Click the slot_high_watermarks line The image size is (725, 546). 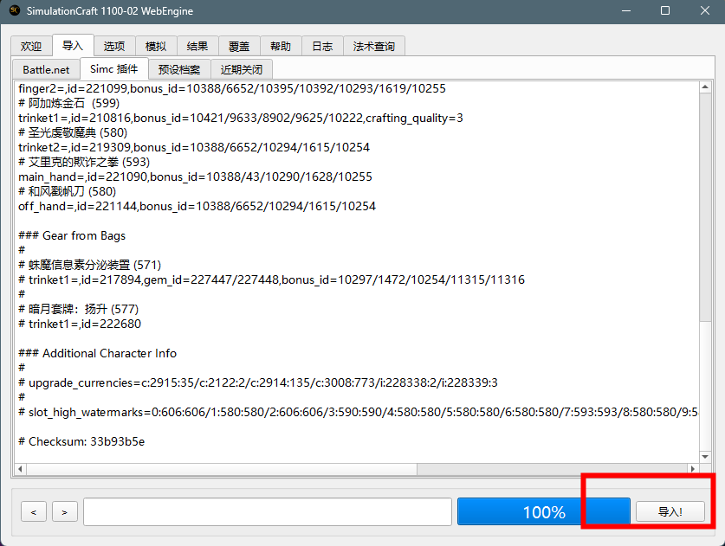click(x=358, y=412)
